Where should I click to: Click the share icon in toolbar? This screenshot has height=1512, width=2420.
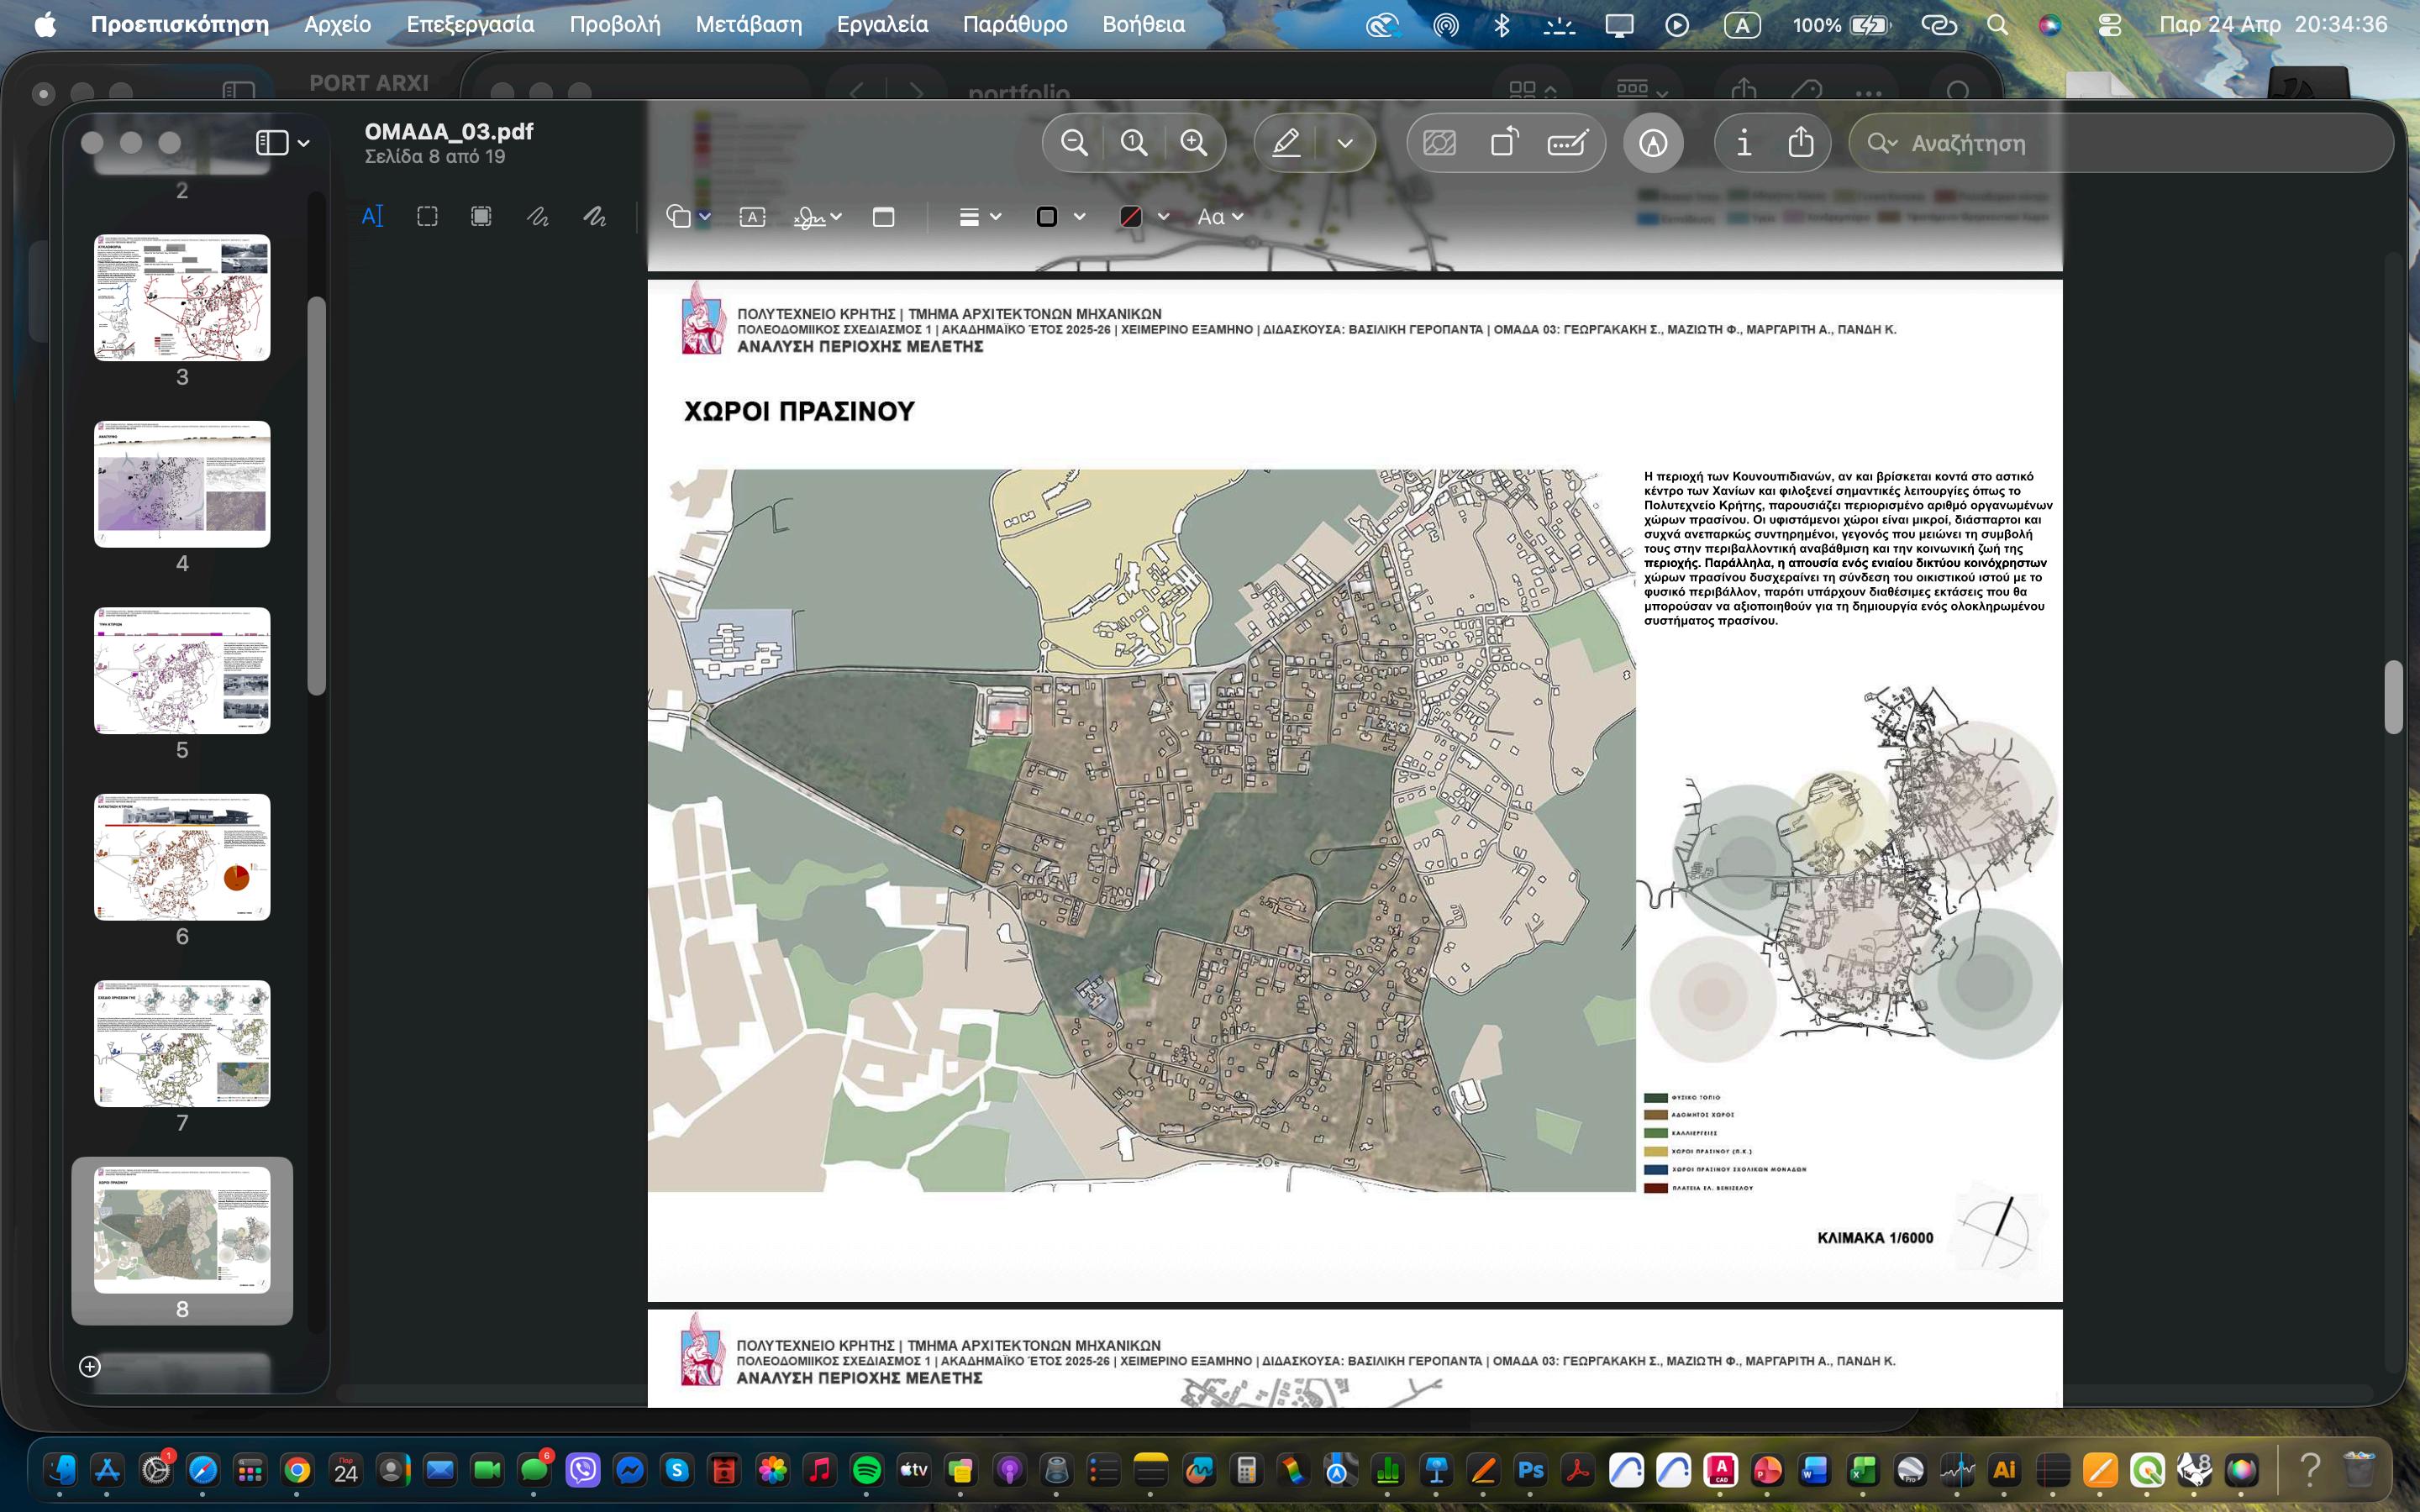[1800, 143]
